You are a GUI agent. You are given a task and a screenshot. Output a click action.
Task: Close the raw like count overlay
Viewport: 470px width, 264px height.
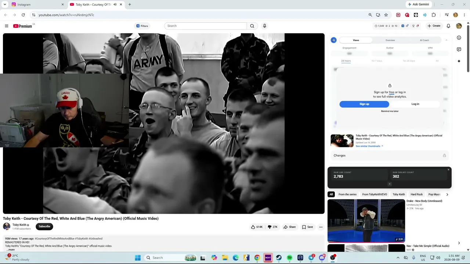click(448, 169)
